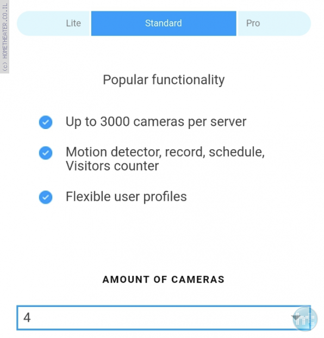Click the Popular functionality heading
This screenshot has height=338, width=324.
[x=164, y=80]
